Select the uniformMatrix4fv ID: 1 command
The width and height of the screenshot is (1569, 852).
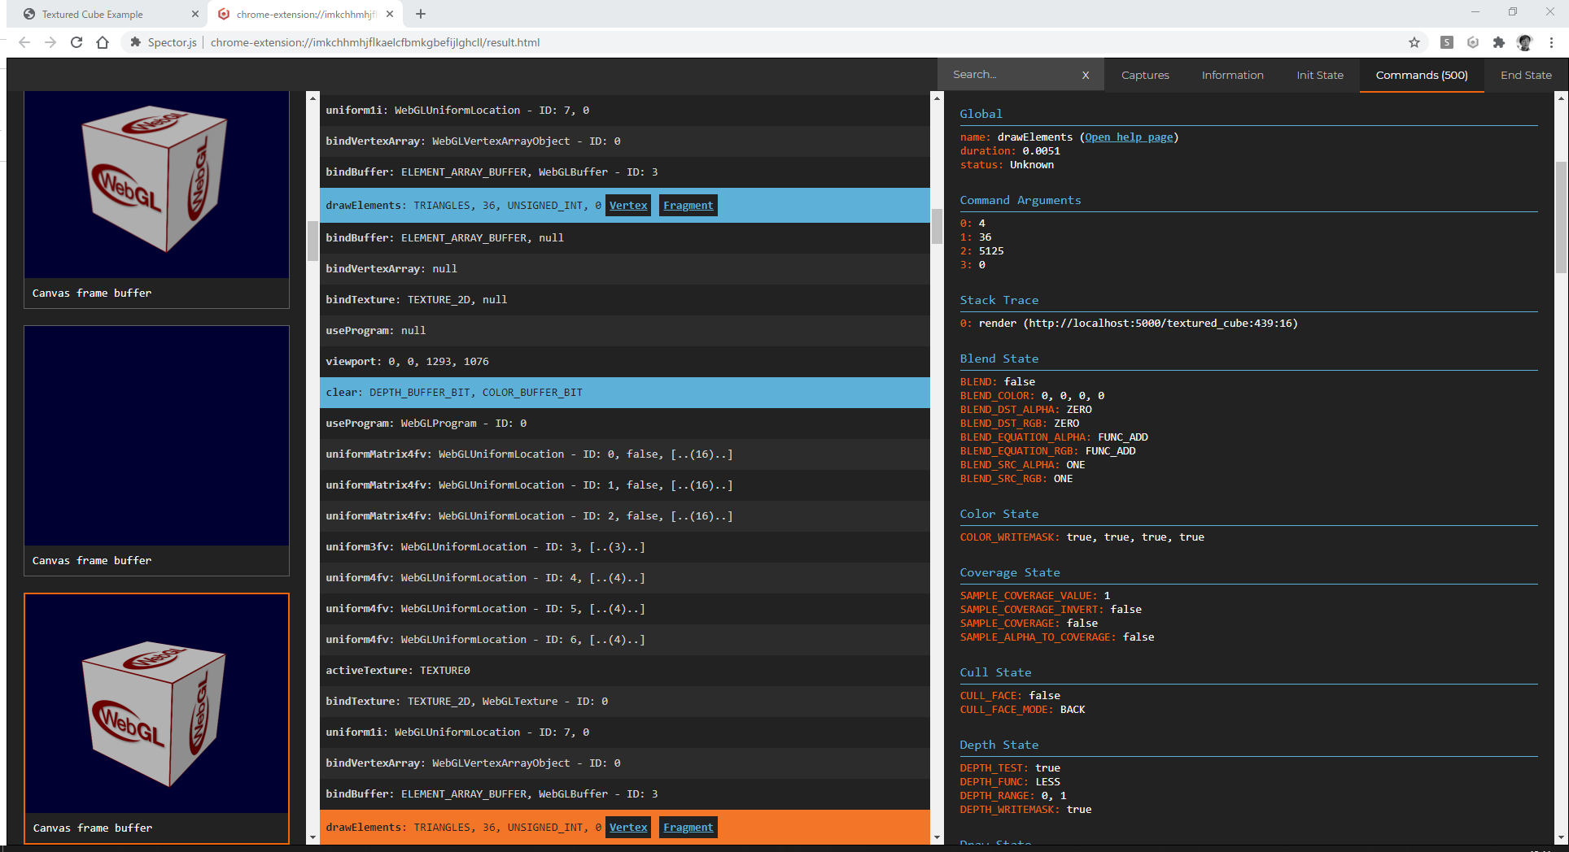(x=625, y=485)
